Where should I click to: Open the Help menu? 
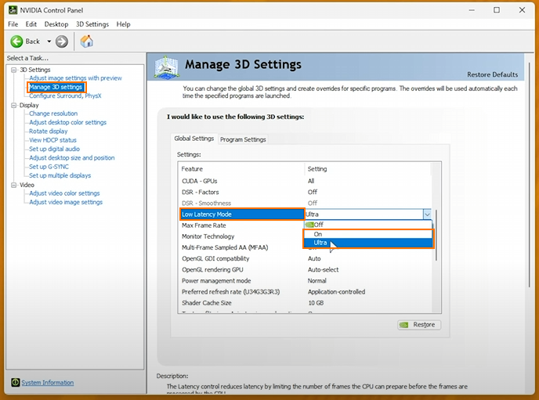coord(123,24)
